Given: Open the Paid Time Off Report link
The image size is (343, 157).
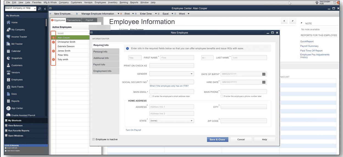Looking at the screenshot, I should tap(311, 51).
